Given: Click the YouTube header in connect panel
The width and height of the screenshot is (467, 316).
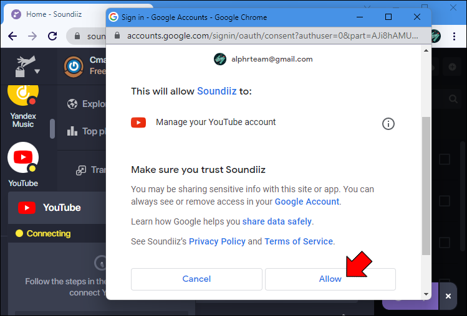Looking at the screenshot, I should coord(57,208).
